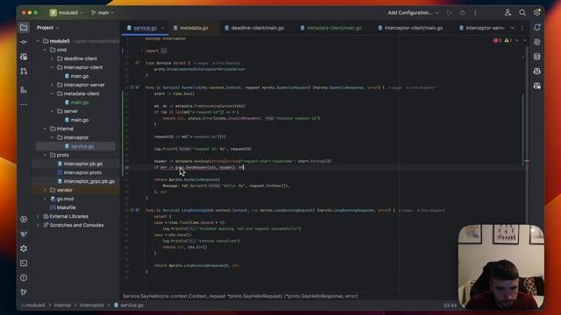Open the Database tool window icon

[x=537, y=56]
